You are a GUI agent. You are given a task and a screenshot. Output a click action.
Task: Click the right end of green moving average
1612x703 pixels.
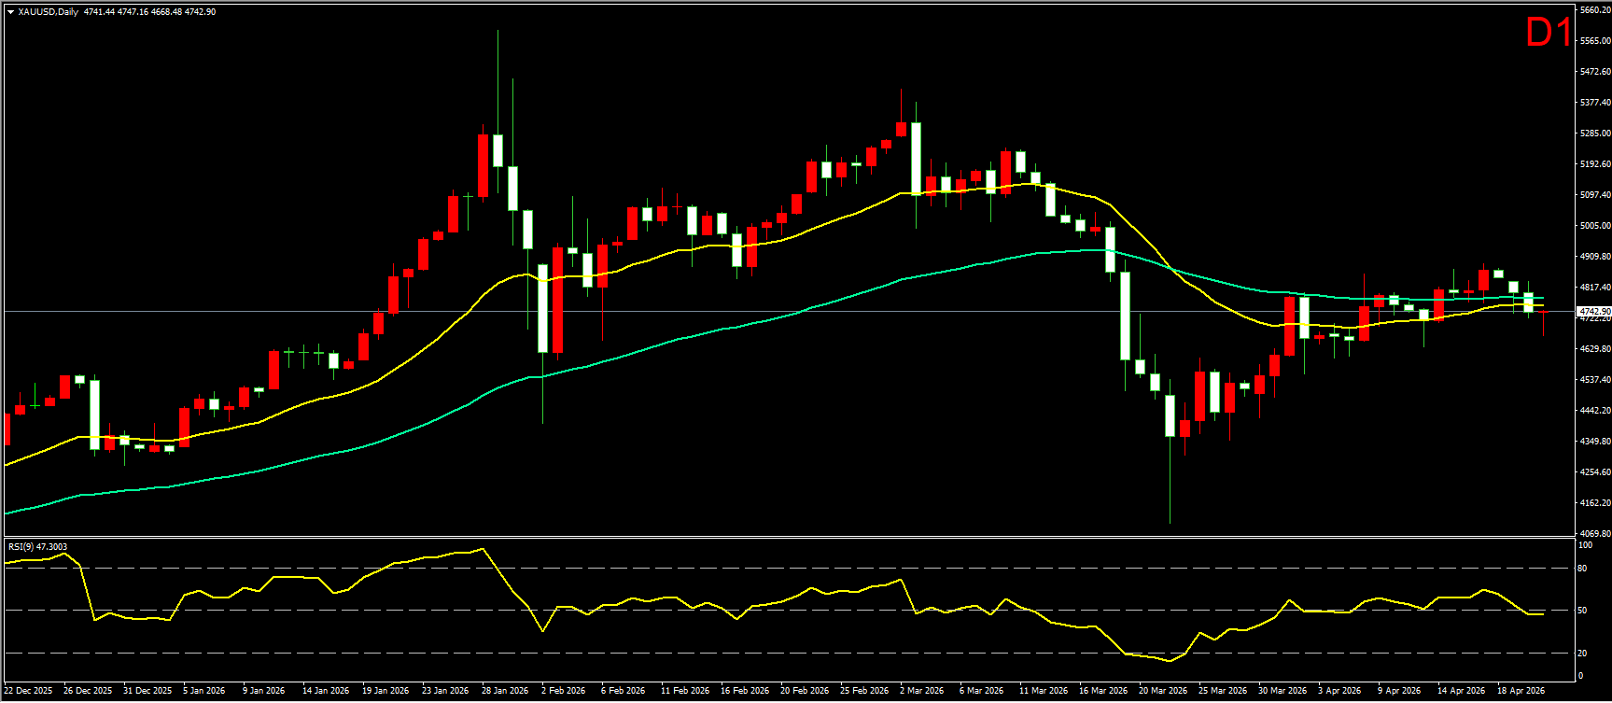tap(1542, 298)
